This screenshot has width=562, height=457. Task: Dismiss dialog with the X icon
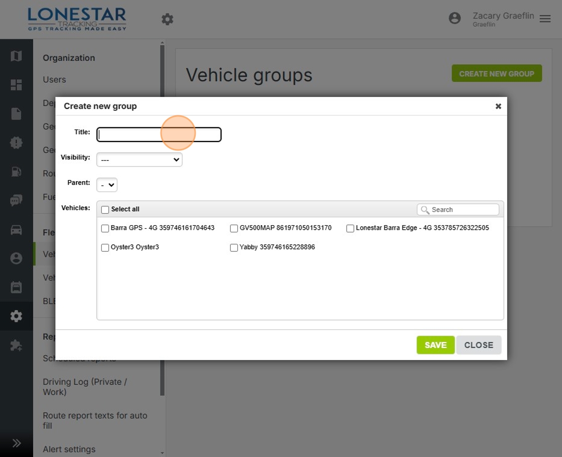[x=498, y=106]
